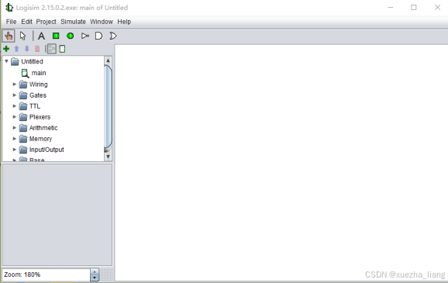Close the Logisim window

click(x=437, y=8)
